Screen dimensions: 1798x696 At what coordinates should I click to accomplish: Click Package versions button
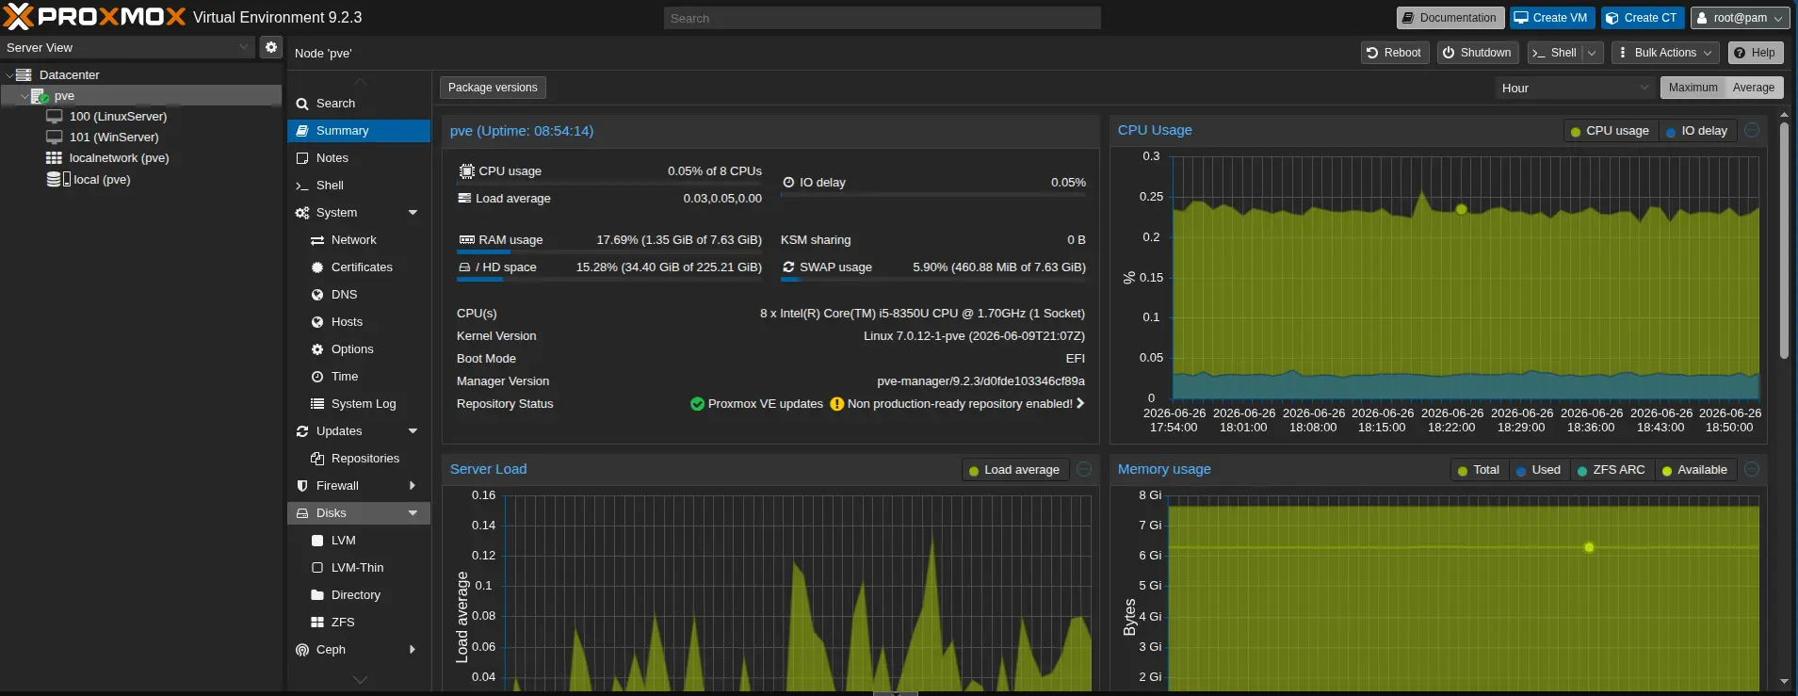[x=493, y=88]
